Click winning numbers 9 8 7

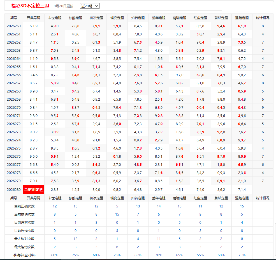coord(34,51)
